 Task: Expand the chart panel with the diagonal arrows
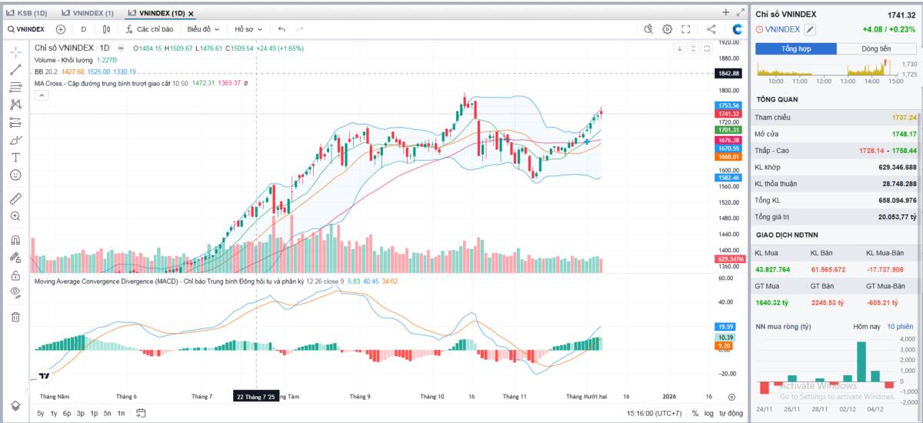click(x=740, y=12)
